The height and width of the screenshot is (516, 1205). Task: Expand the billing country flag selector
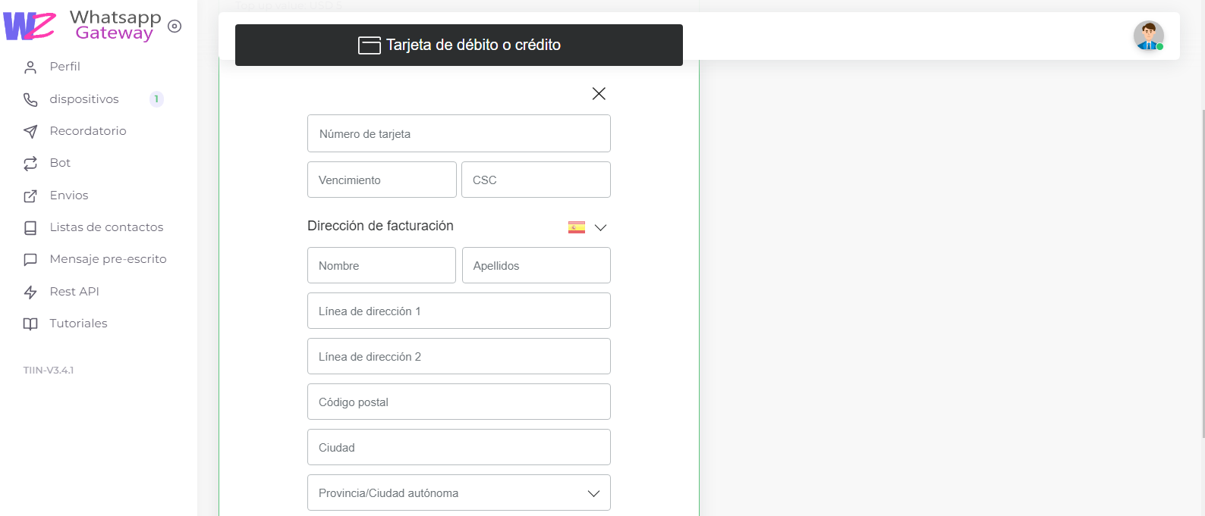point(587,227)
